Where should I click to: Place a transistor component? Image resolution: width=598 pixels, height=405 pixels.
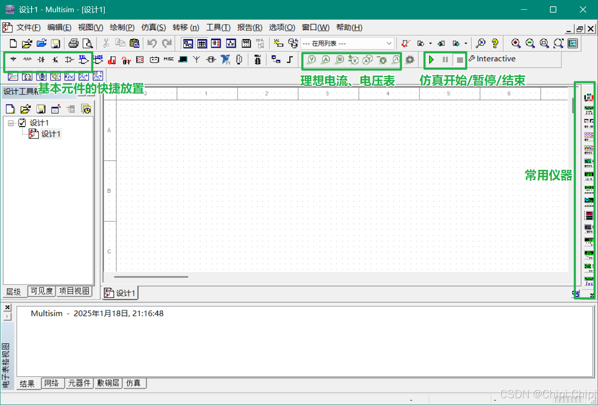click(55, 59)
